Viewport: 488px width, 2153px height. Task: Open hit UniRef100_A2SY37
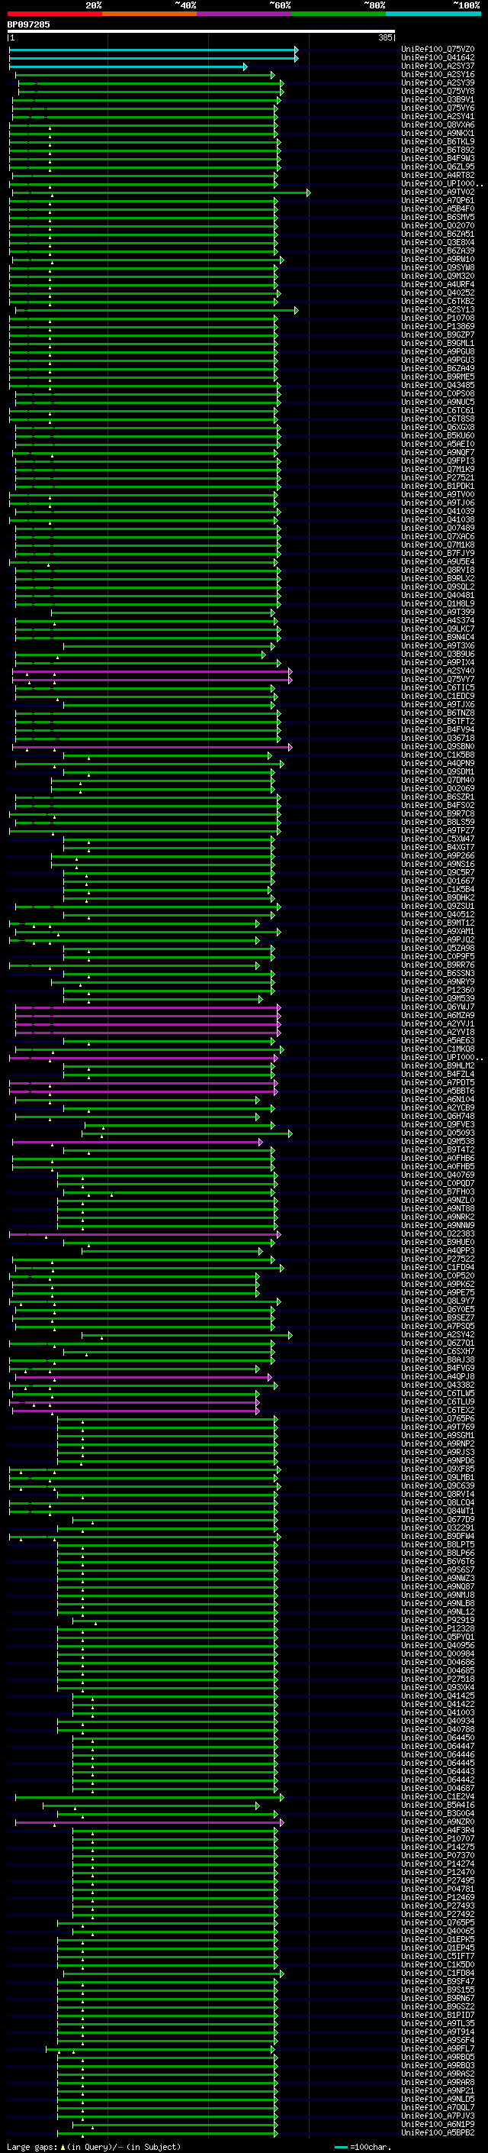(x=438, y=66)
